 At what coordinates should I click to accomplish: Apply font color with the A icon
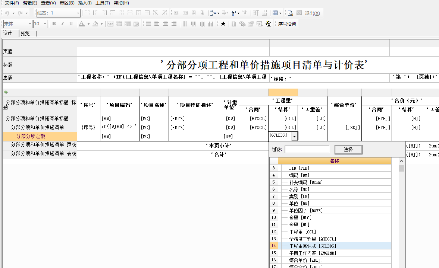[x=81, y=24]
